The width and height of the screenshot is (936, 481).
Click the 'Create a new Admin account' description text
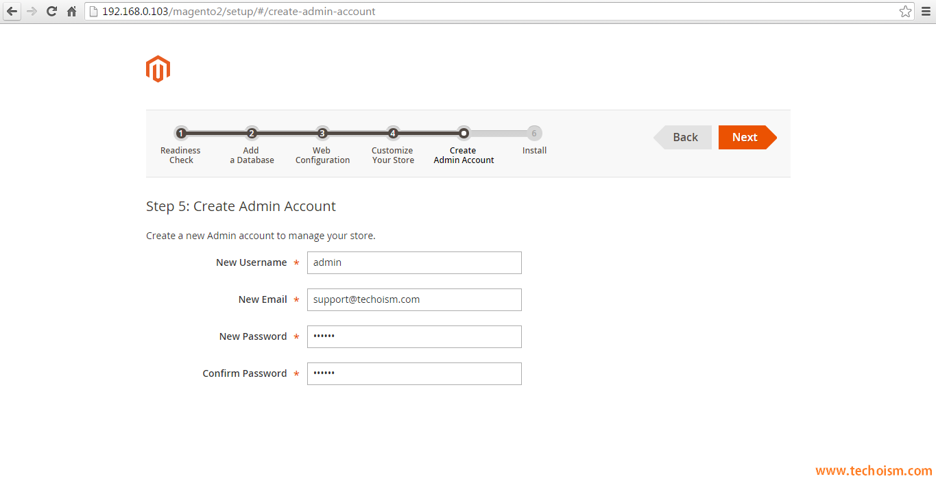(x=261, y=236)
